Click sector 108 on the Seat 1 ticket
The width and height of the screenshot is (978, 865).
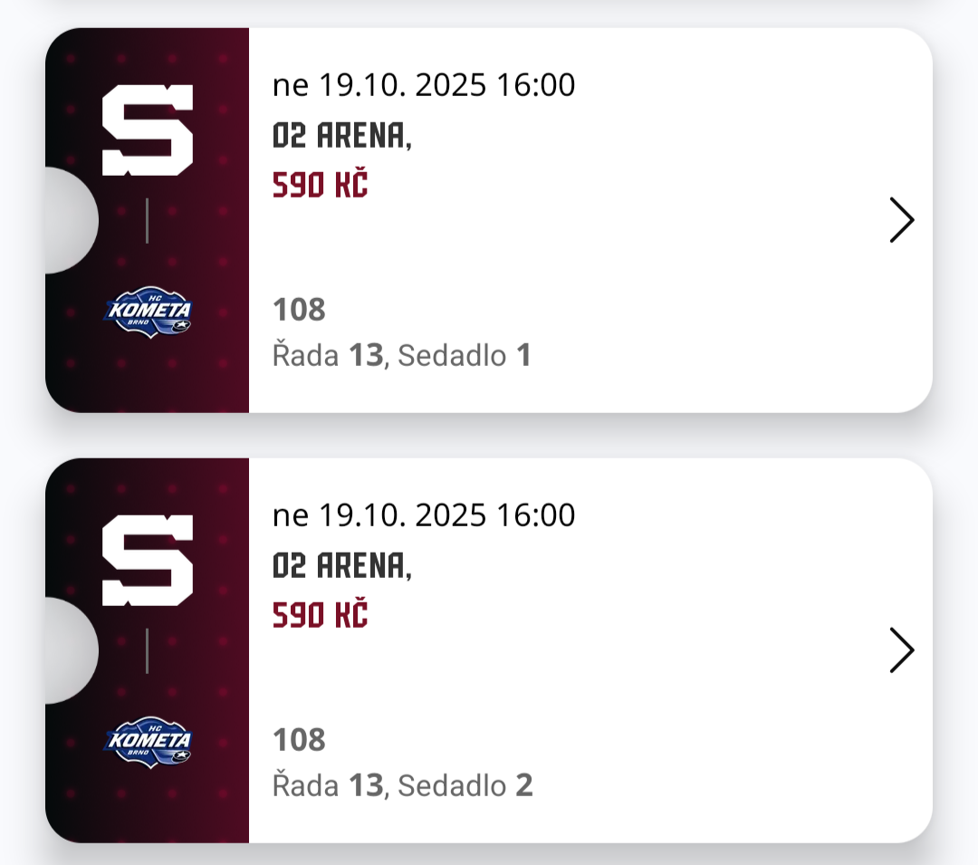tap(299, 310)
